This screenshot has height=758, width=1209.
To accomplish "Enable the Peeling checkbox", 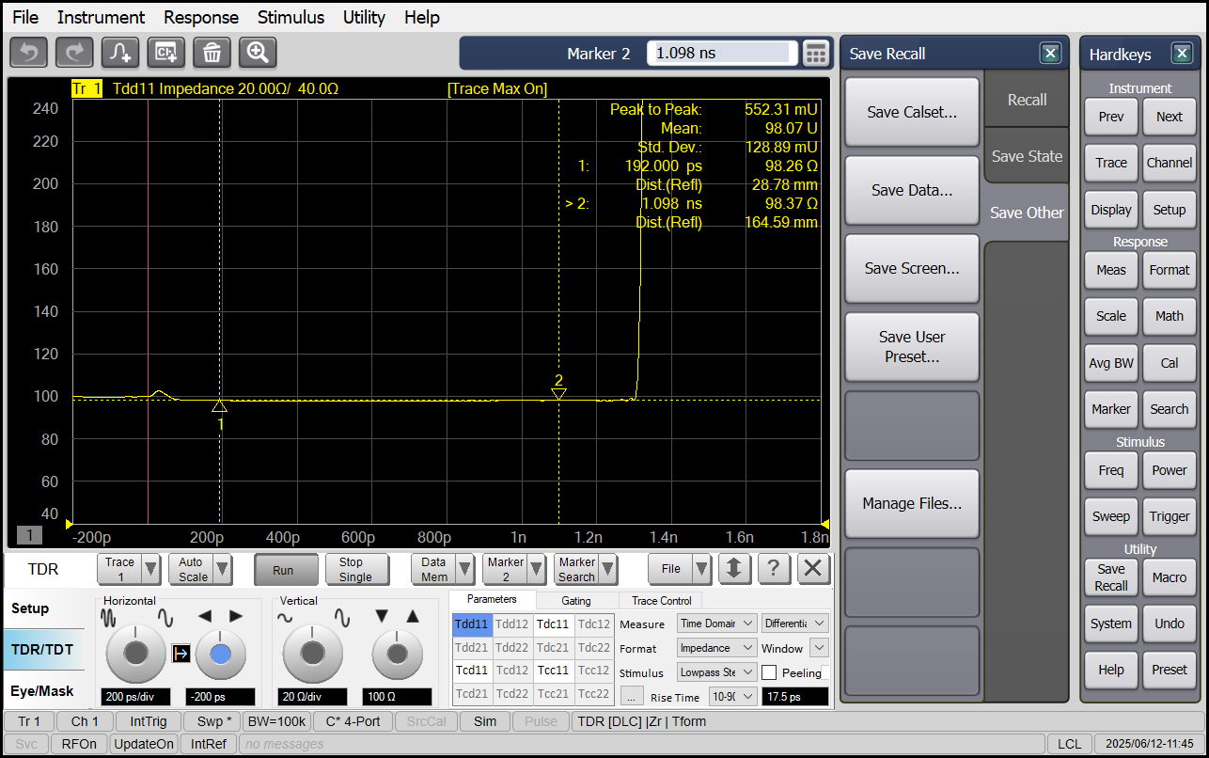I will 769,672.
